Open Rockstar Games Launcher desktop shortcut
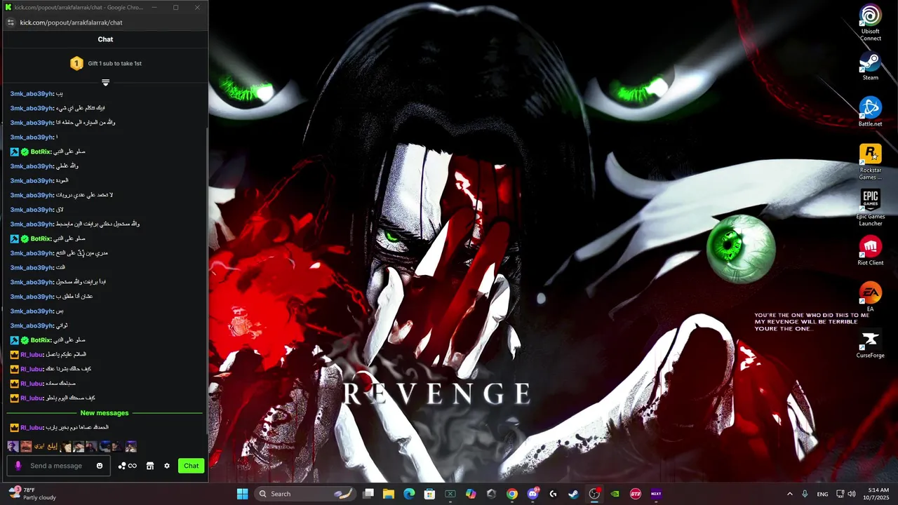This screenshot has height=505, width=898. click(x=871, y=162)
